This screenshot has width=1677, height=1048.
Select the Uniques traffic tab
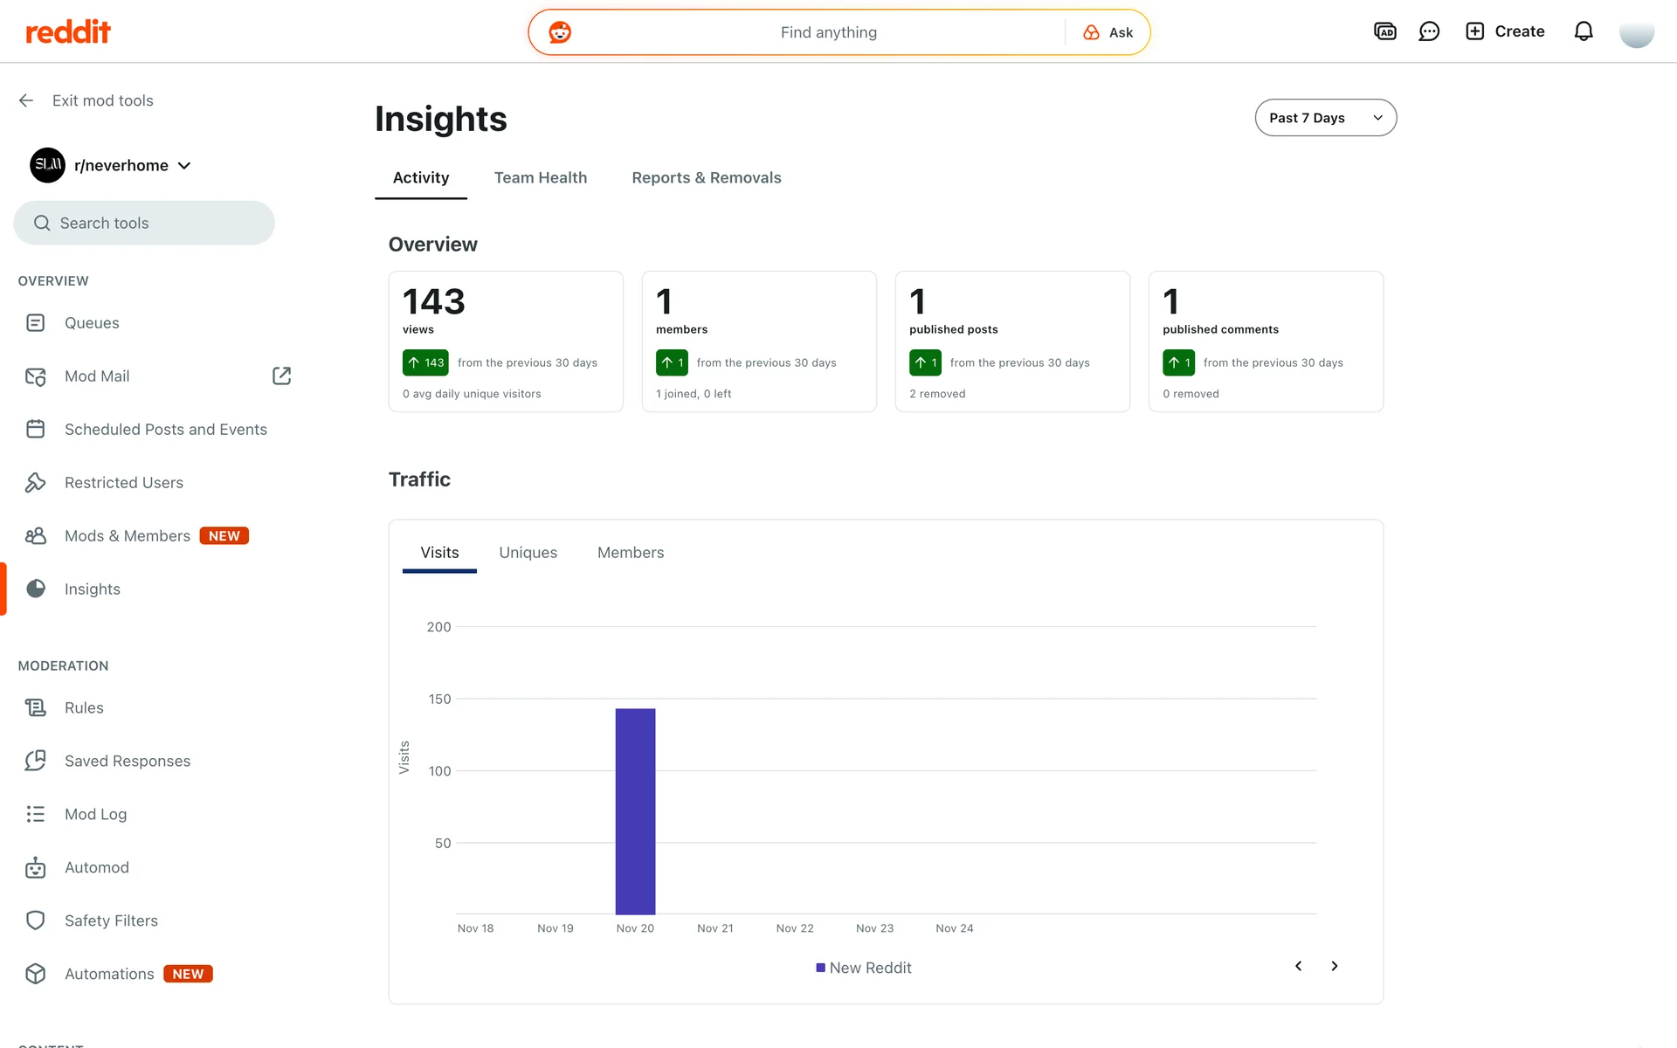pyautogui.click(x=528, y=553)
